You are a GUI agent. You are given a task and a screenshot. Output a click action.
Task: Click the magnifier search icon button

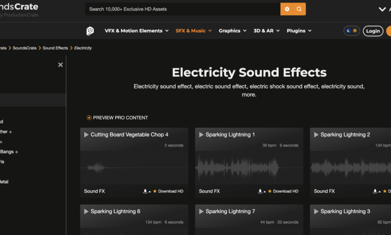(x=299, y=9)
